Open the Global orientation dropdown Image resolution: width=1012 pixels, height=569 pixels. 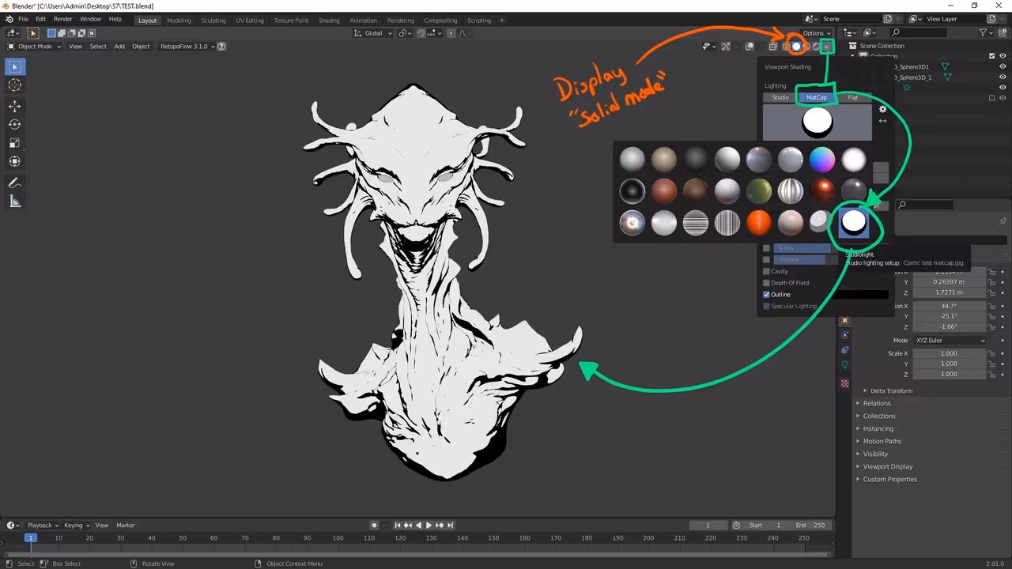pos(372,33)
